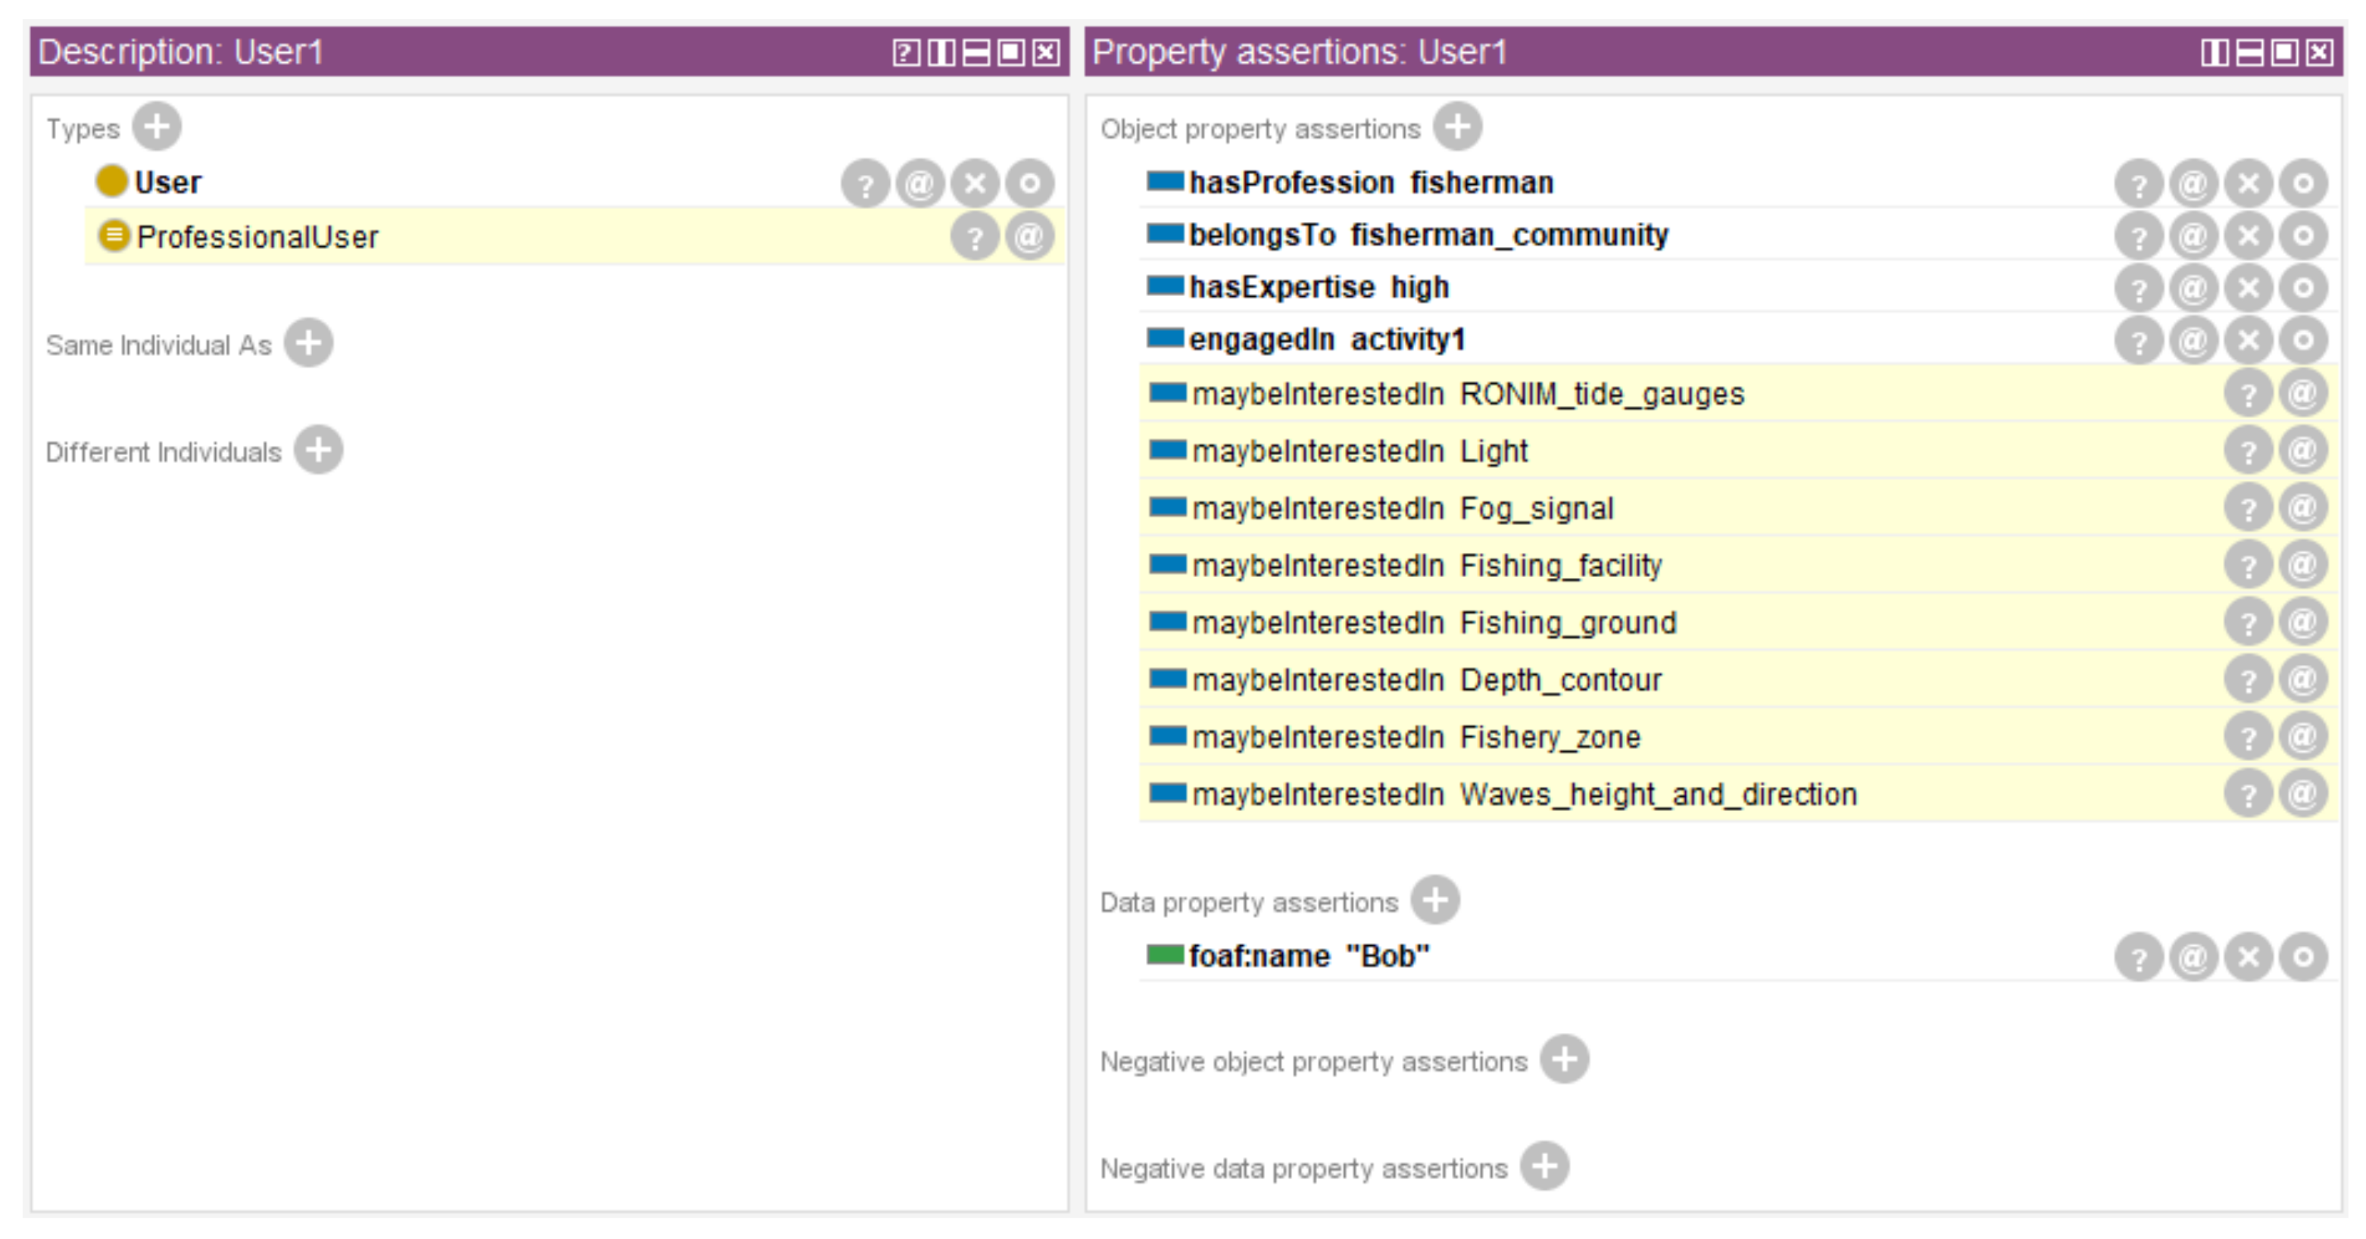2366x1239 pixels.
Task: Edit the hasProfession fisherman assertion
Action: point(2302,184)
